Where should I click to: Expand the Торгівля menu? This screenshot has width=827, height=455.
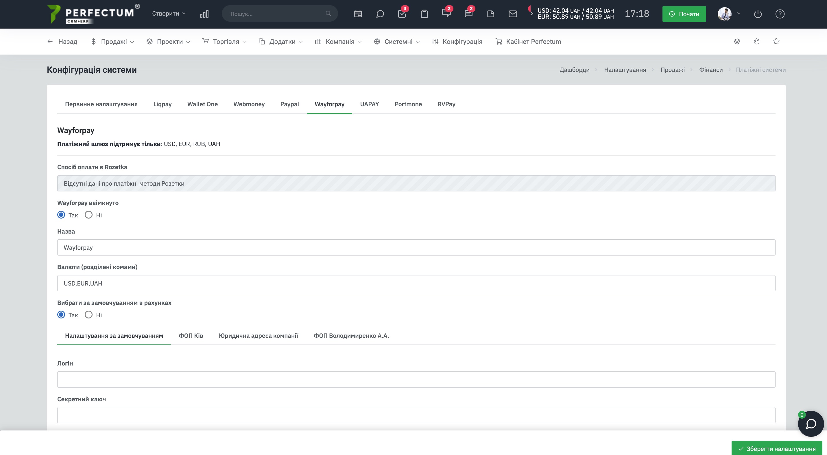[x=224, y=42]
